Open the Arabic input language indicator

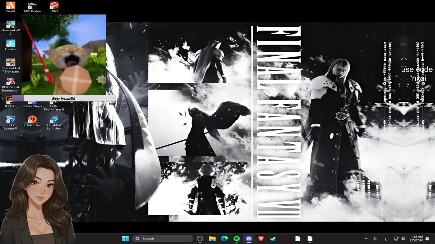point(386,239)
